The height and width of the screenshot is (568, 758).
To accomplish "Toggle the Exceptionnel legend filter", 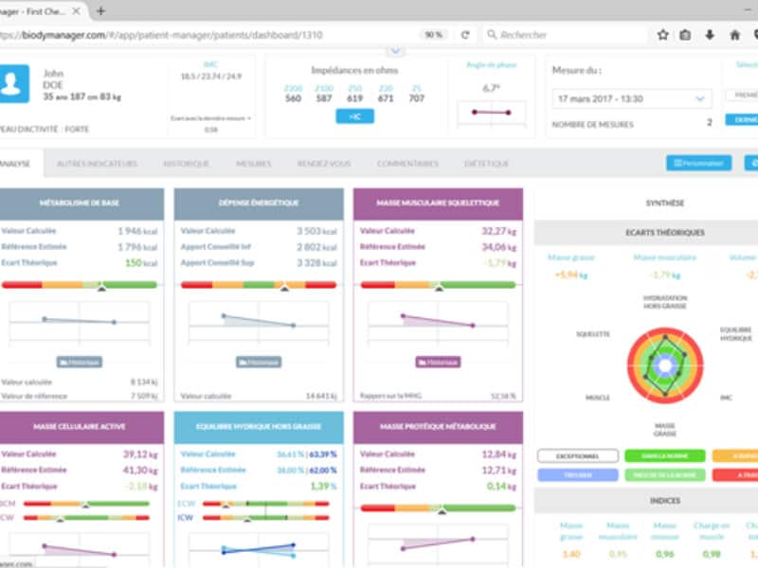I will [577, 455].
